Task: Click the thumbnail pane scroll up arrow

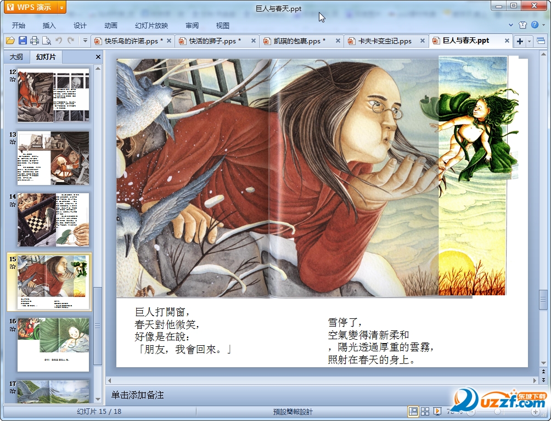Action: [98, 69]
